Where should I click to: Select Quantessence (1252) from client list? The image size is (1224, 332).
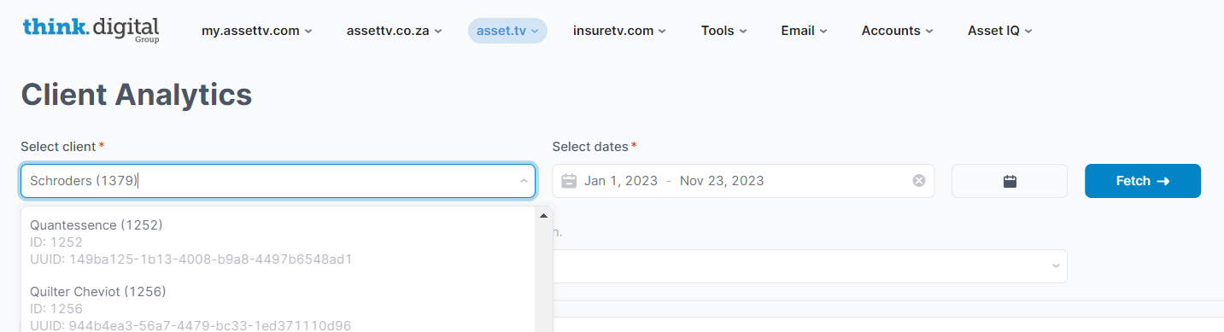coord(278,242)
